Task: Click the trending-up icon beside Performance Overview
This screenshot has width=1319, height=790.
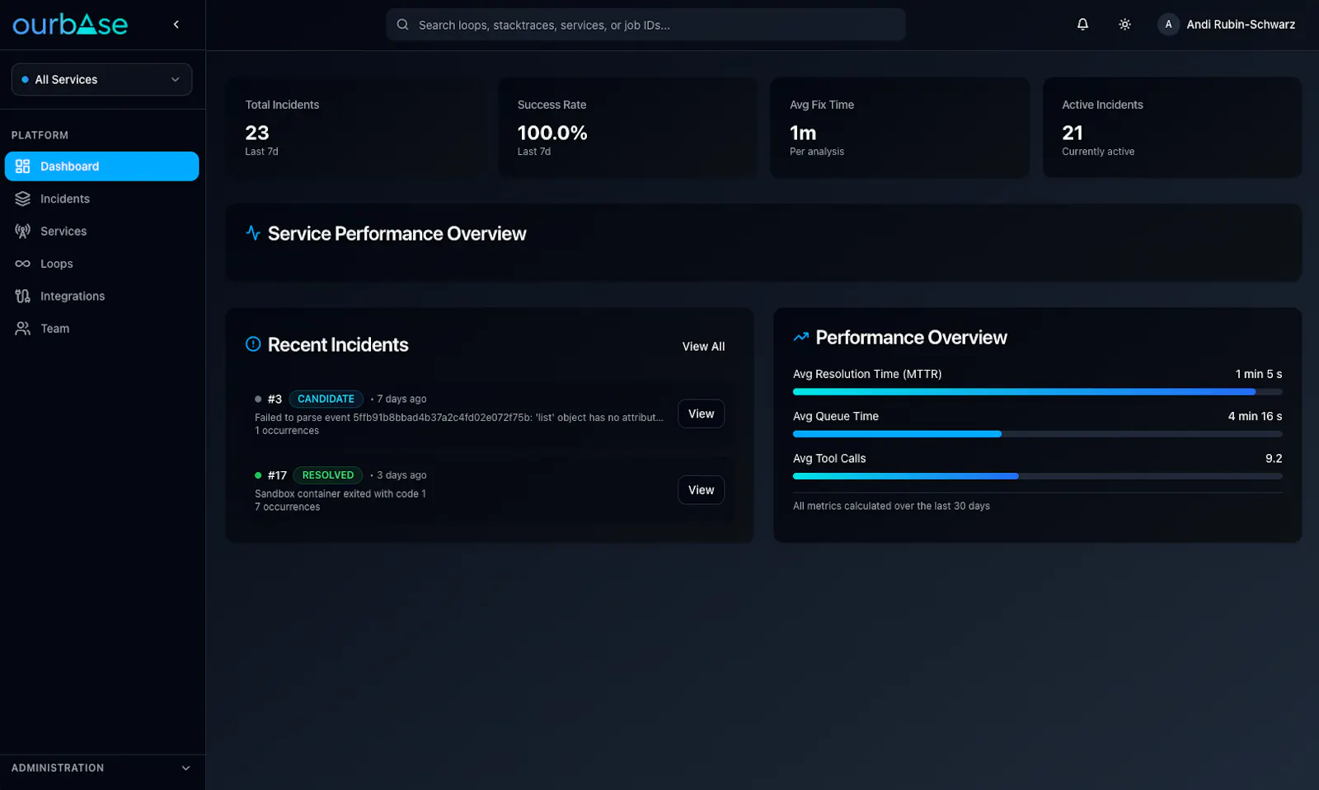Action: 800,337
